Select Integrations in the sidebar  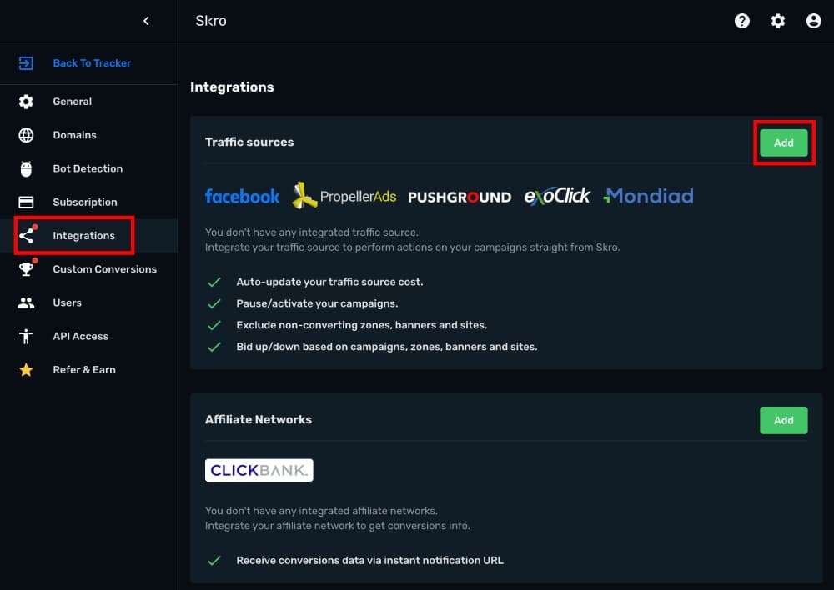pyautogui.click(x=83, y=236)
